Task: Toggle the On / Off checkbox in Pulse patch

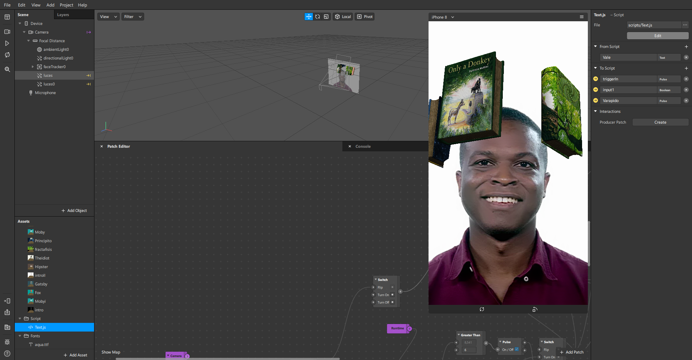Action: [x=517, y=349]
